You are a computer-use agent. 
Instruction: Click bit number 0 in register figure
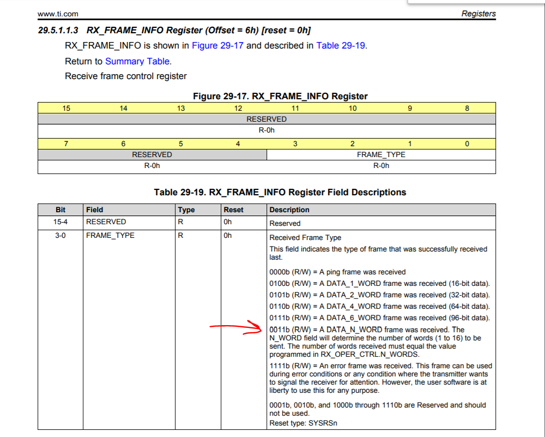[467, 143]
